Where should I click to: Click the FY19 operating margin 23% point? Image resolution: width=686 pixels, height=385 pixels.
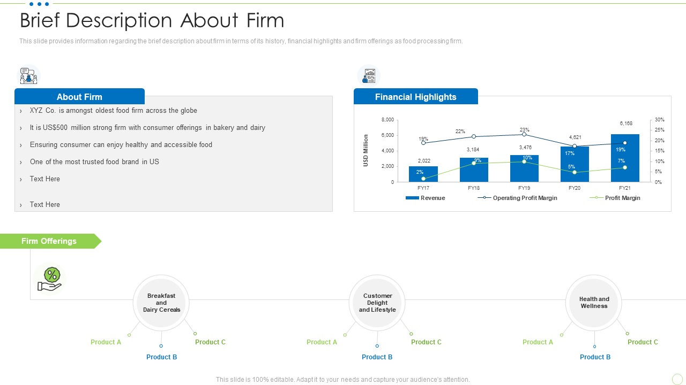[x=524, y=134]
